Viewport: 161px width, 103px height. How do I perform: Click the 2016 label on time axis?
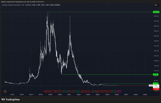point(22,94)
